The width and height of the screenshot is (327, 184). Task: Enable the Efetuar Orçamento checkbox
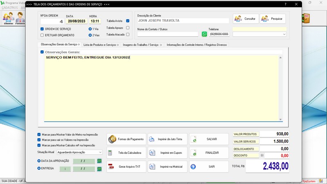42,35
